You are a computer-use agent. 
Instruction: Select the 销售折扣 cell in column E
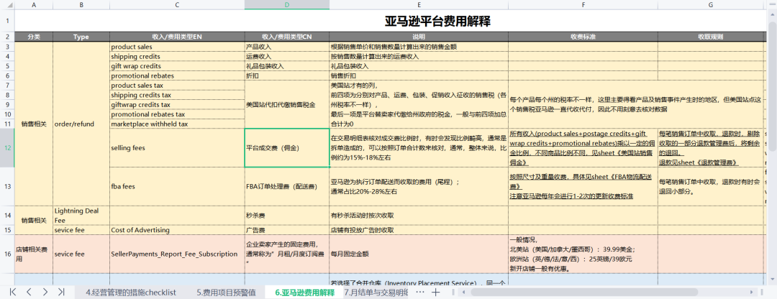tap(419, 75)
